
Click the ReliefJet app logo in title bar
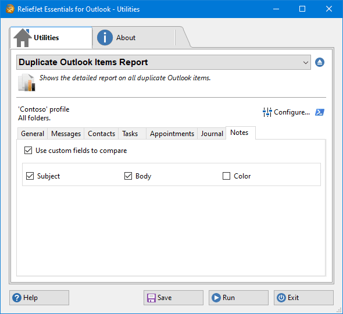coord(10,9)
